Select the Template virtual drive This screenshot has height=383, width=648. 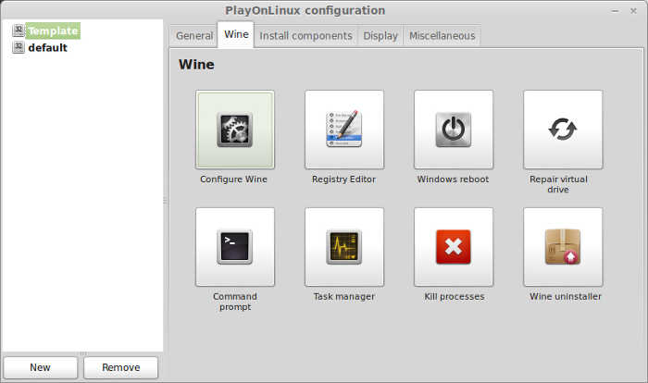click(x=53, y=31)
